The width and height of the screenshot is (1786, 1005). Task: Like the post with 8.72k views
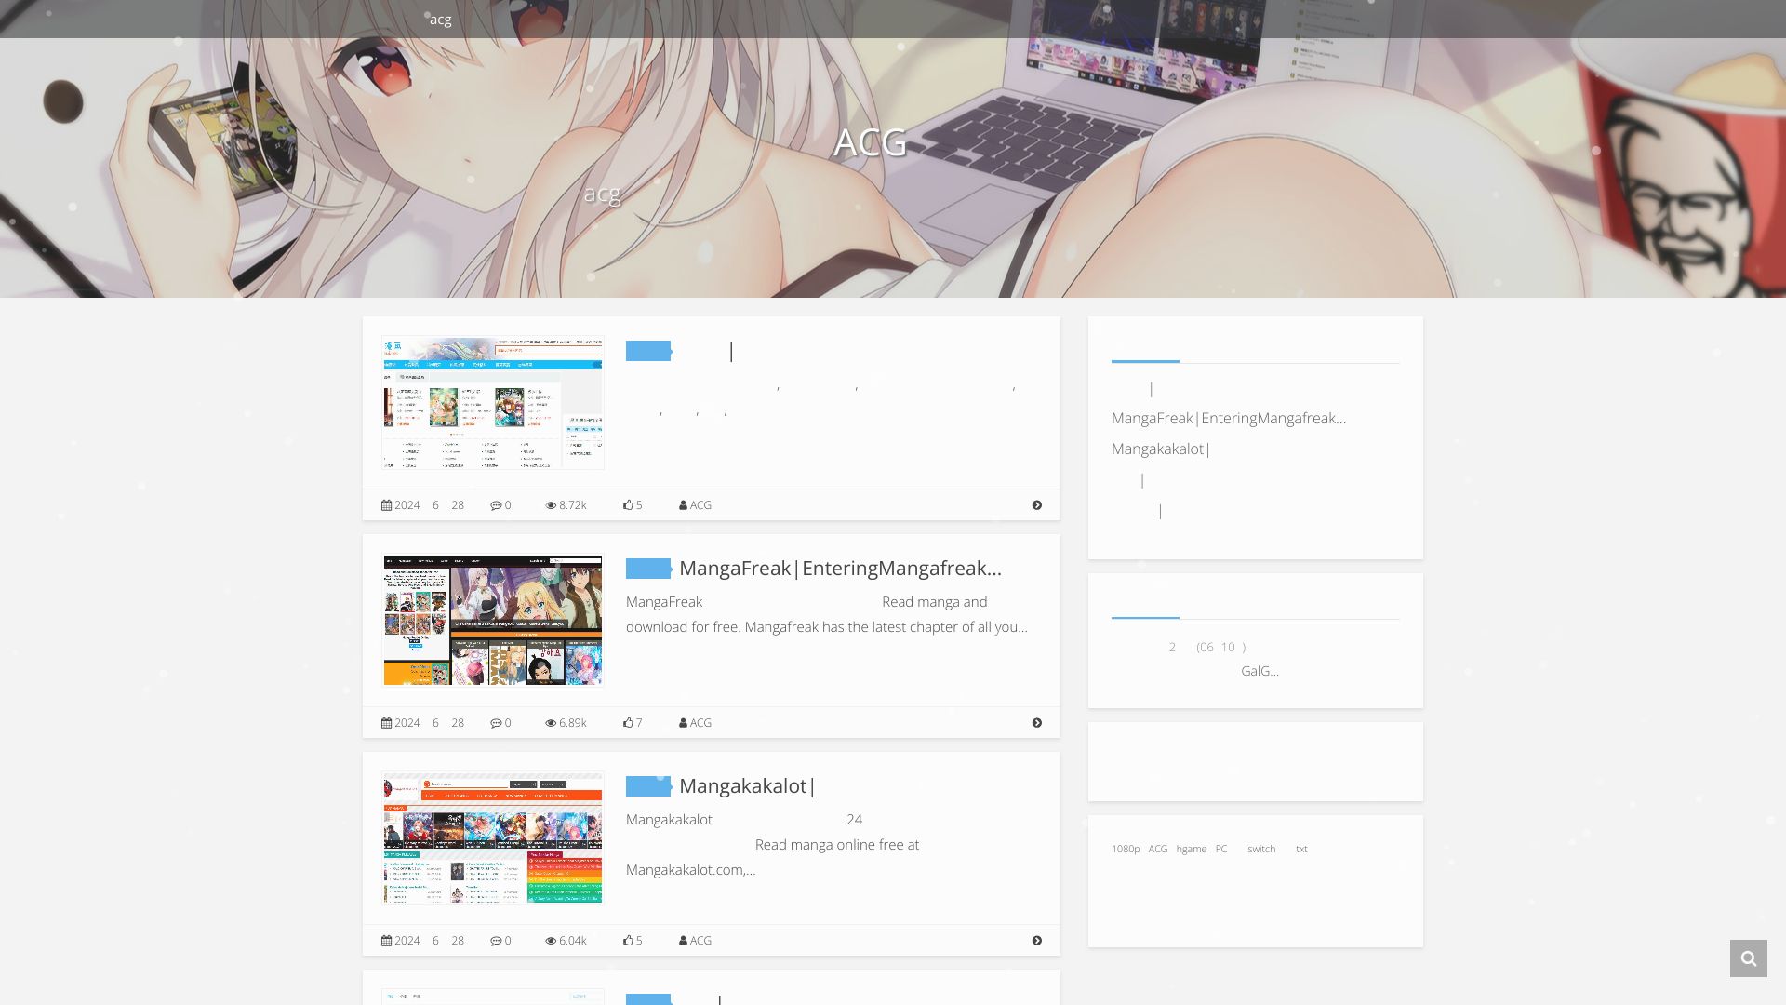628,505
